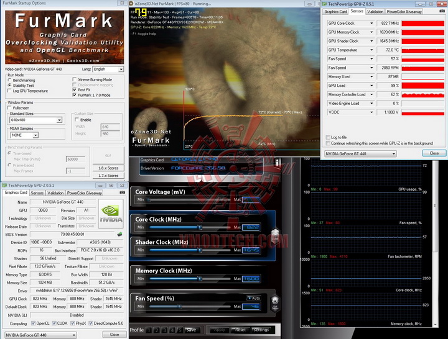
Task: Enable Xtreme Burning Mode
Action: 75,79
